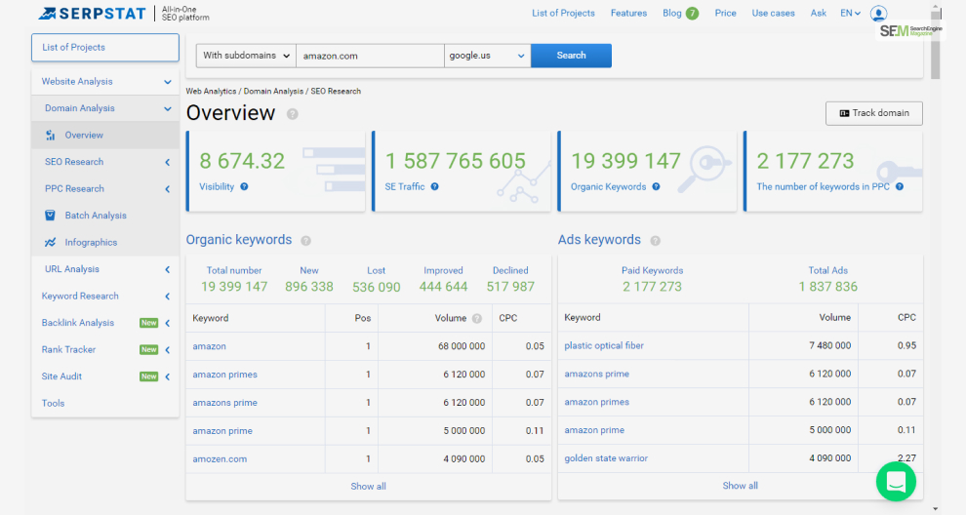Click Show all under Organic keywords
The width and height of the screenshot is (966, 515).
369,486
